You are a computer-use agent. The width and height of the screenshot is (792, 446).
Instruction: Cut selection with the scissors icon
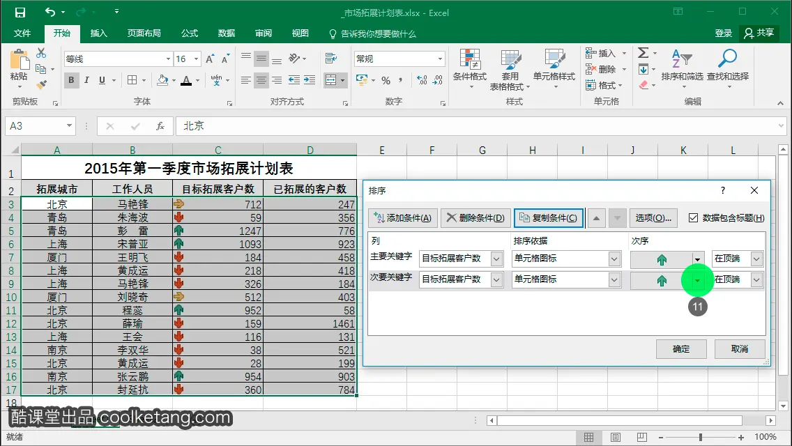(41, 53)
